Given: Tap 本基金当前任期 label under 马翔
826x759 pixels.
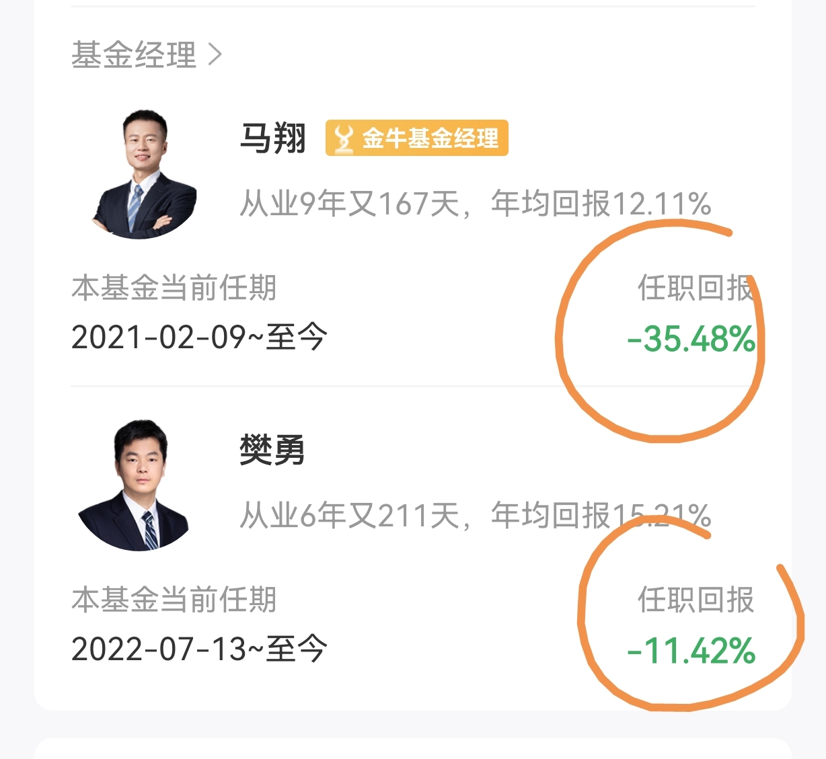Looking at the screenshot, I should click(174, 288).
